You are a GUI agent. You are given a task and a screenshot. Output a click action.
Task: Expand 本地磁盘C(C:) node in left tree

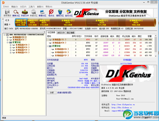(x=7, y=37)
